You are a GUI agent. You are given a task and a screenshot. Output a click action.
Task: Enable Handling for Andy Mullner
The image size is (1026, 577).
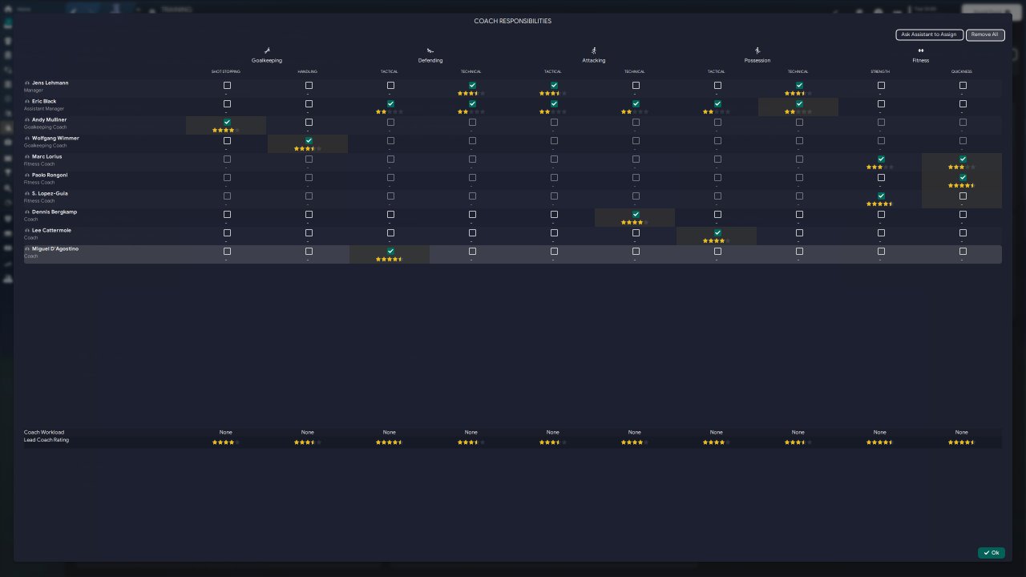tap(309, 122)
